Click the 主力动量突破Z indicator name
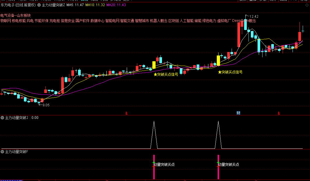 (x=53, y=5)
